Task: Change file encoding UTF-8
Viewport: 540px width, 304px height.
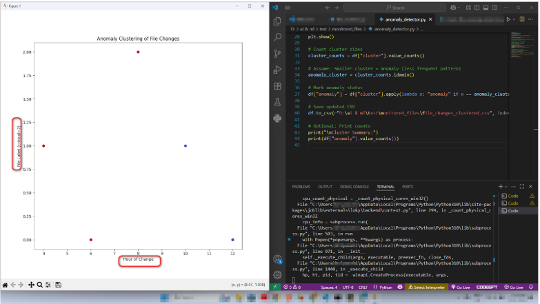Action: [348, 287]
